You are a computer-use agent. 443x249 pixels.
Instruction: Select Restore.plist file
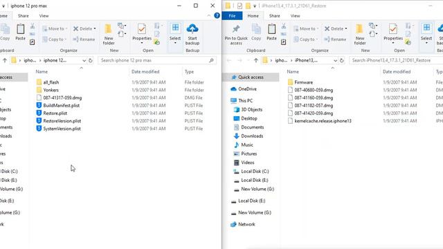tap(55, 113)
